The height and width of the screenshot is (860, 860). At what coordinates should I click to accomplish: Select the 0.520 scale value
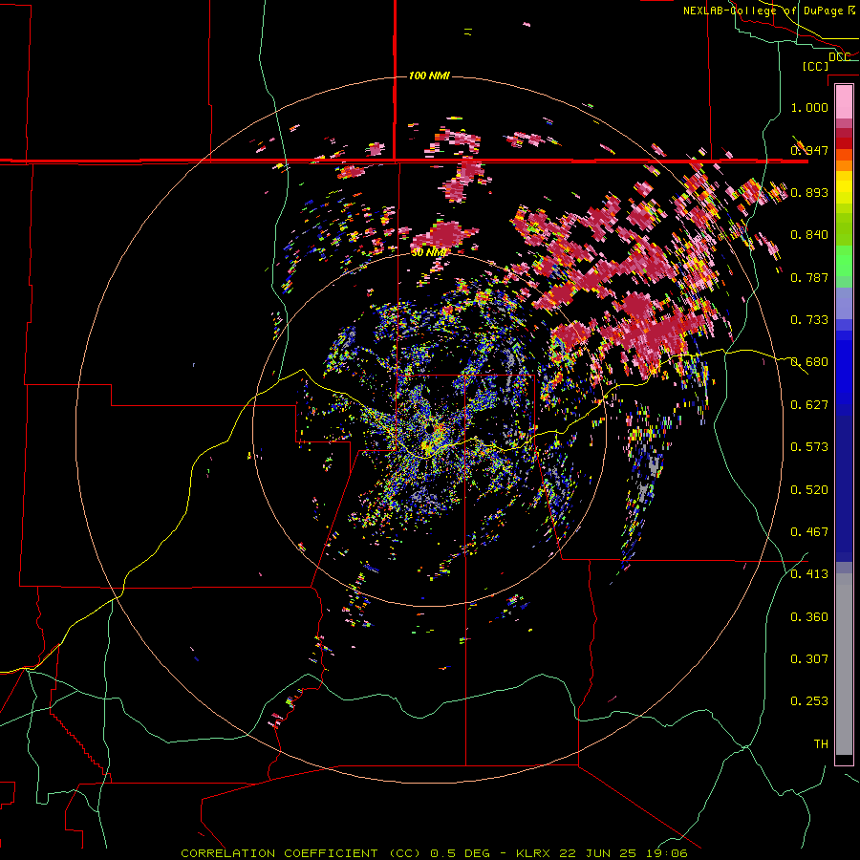(809, 490)
